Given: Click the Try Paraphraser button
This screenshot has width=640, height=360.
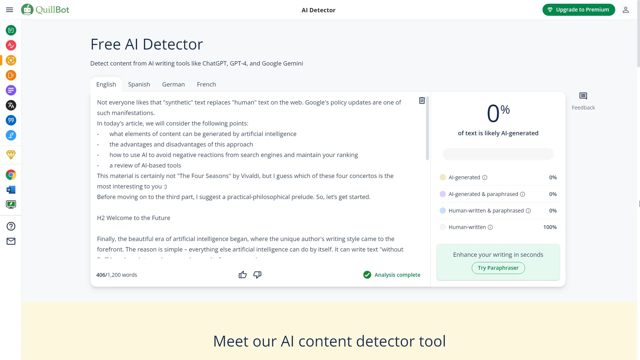Looking at the screenshot, I should coord(498,268).
